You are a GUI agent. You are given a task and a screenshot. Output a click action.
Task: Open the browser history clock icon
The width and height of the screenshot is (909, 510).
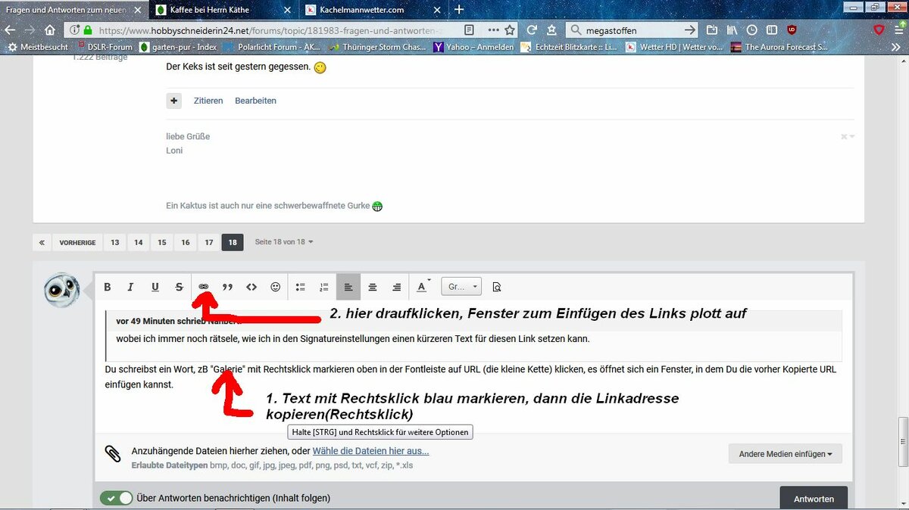[751, 30]
